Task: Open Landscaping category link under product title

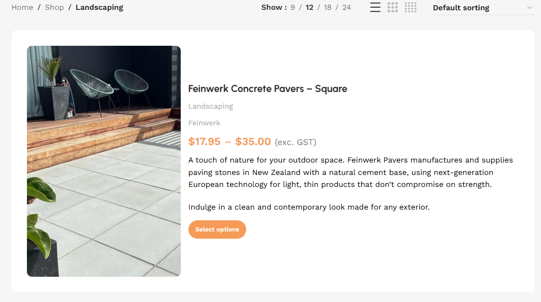Action: pos(211,106)
